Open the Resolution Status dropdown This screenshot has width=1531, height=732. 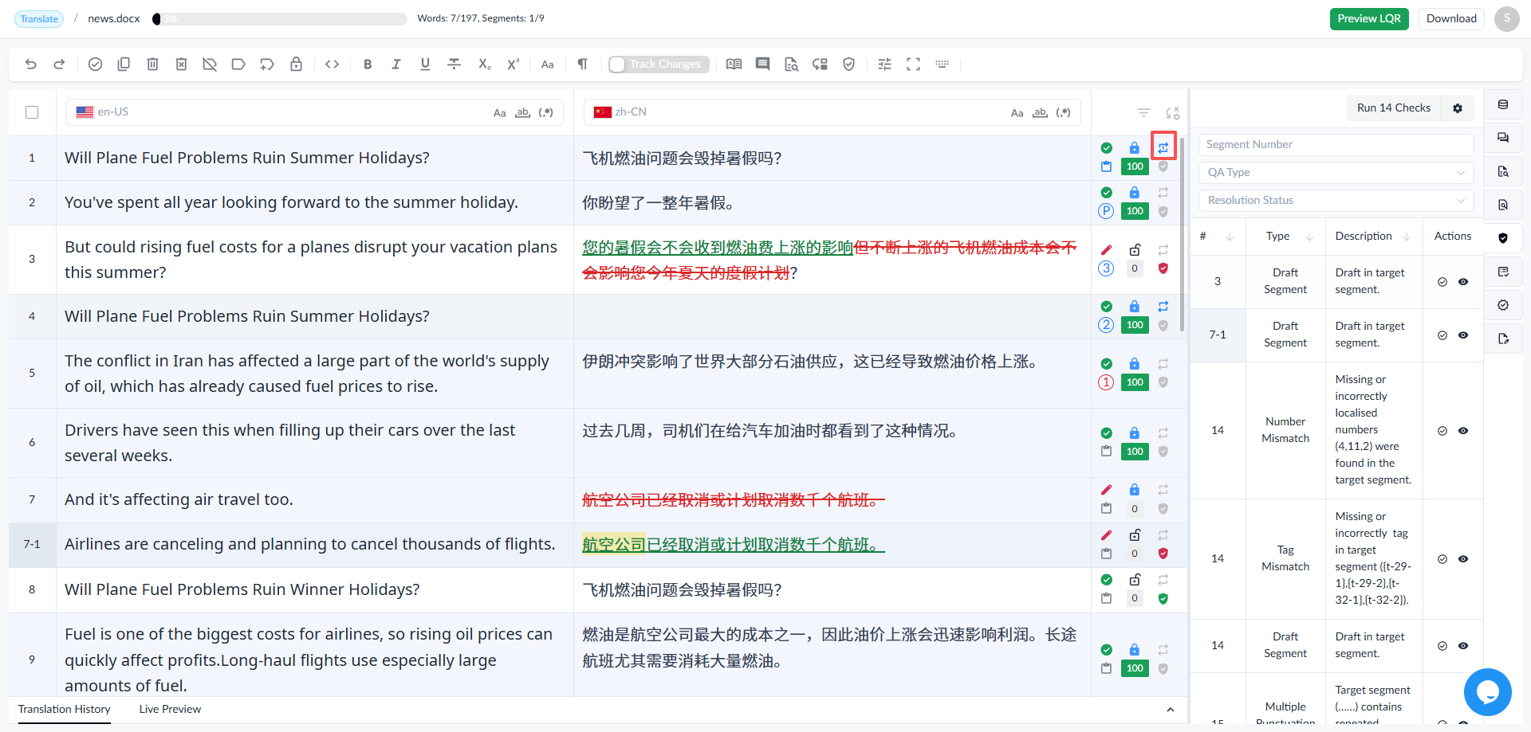(1336, 200)
